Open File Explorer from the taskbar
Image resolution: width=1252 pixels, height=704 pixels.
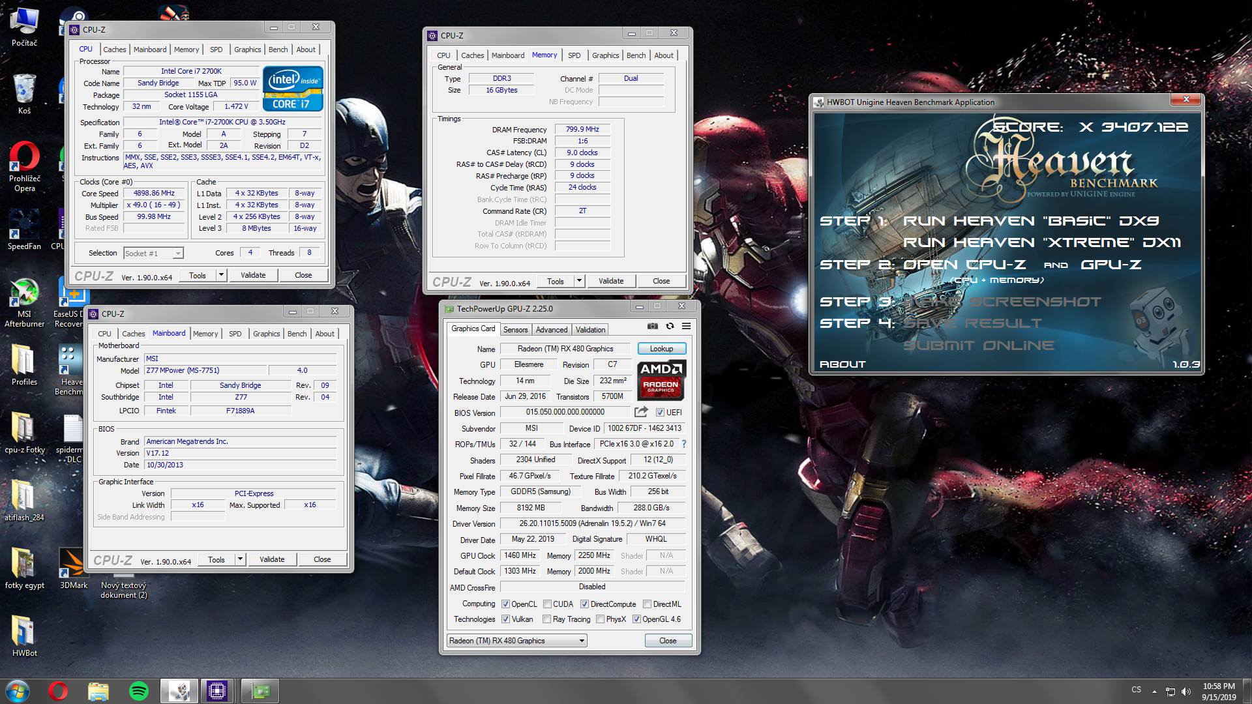click(x=98, y=690)
